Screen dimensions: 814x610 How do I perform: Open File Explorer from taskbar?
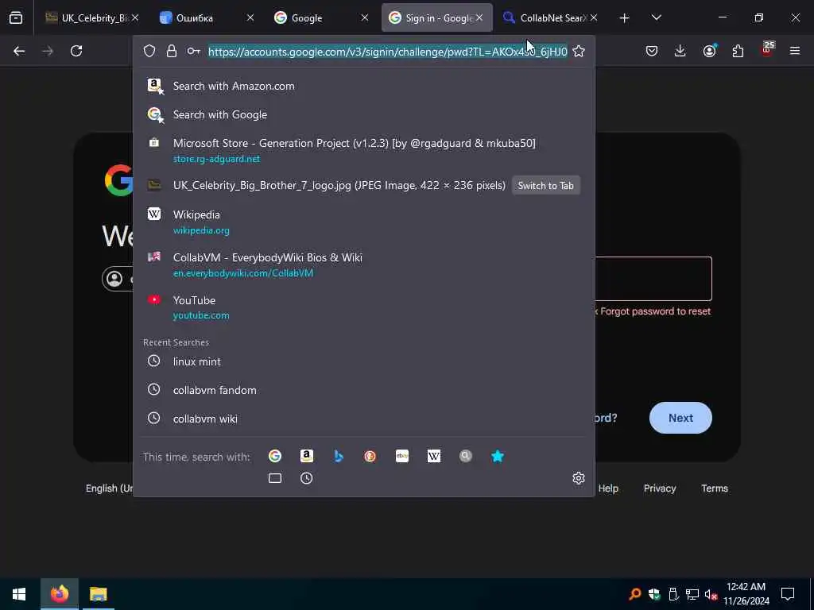[98, 594]
